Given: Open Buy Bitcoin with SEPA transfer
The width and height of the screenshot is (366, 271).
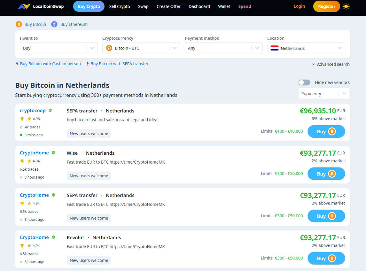Looking at the screenshot, I should 119,64.
